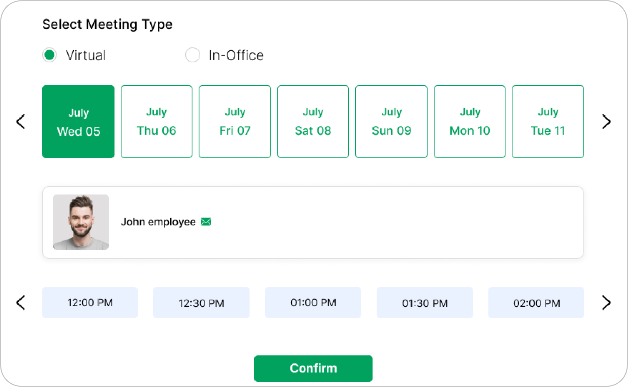Select the 12:00 PM time slot

(x=90, y=303)
